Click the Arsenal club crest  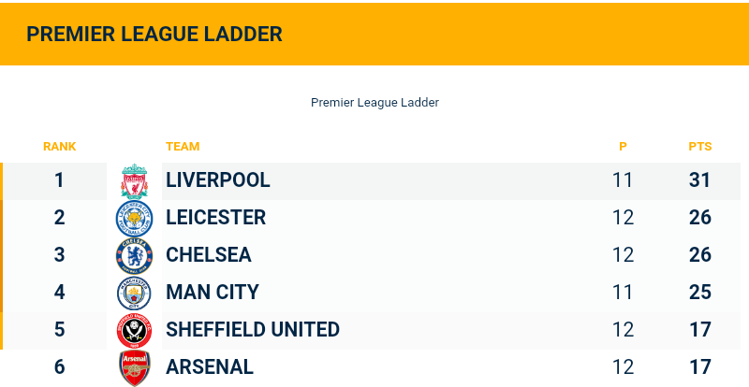point(134,367)
